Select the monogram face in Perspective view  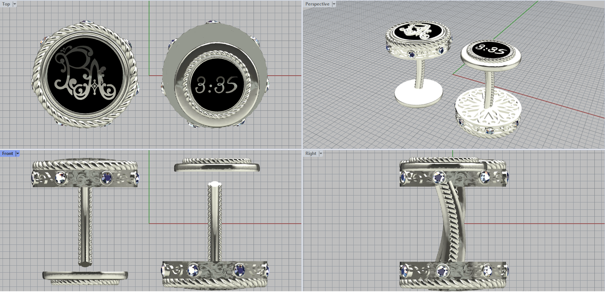click(x=418, y=30)
